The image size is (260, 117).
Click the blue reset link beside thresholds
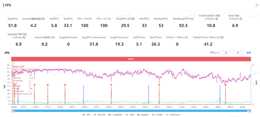point(249,53)
